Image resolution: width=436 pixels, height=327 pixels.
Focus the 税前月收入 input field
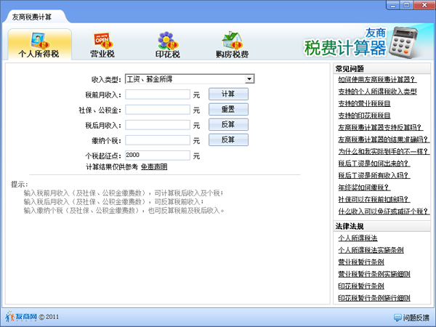coord(158,94)
